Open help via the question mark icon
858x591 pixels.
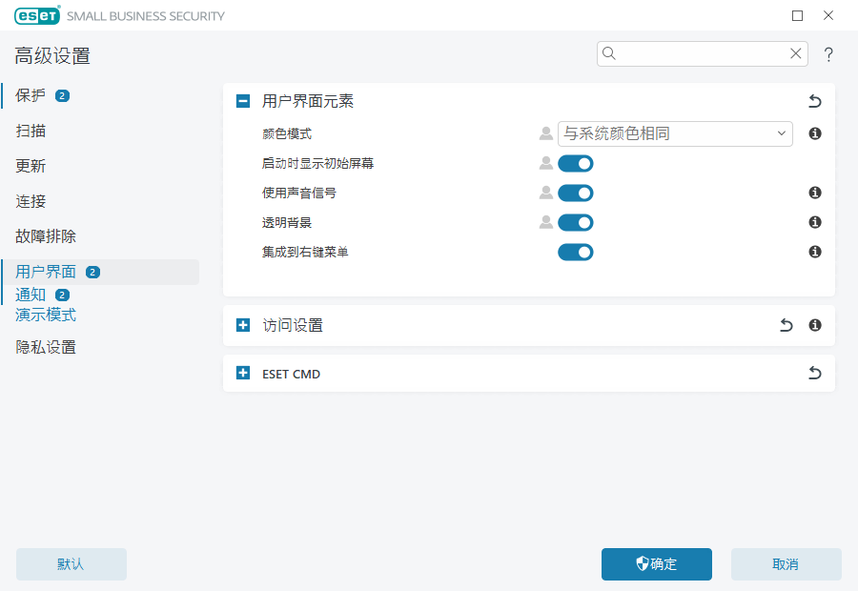tap(828, 54)
